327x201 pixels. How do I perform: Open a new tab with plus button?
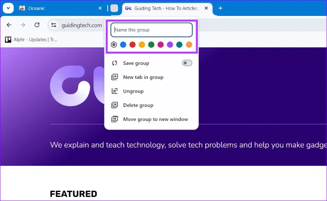tap(220, 8)
